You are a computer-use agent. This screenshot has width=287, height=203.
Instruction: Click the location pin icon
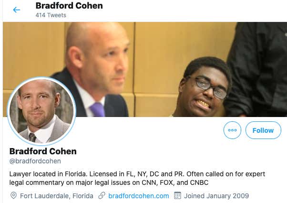pos(13,196)
